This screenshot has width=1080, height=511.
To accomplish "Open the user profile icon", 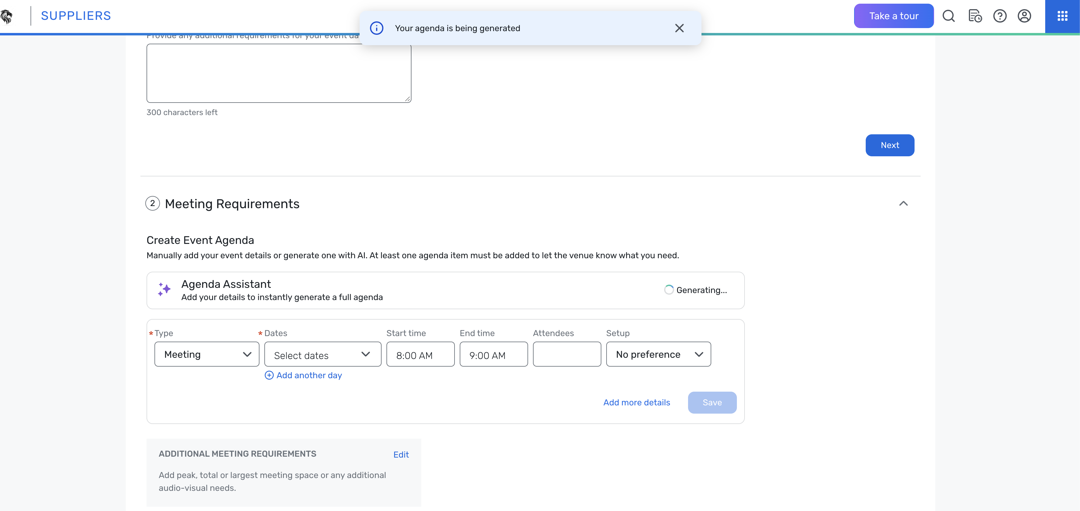I will [x=1024, y=16].
